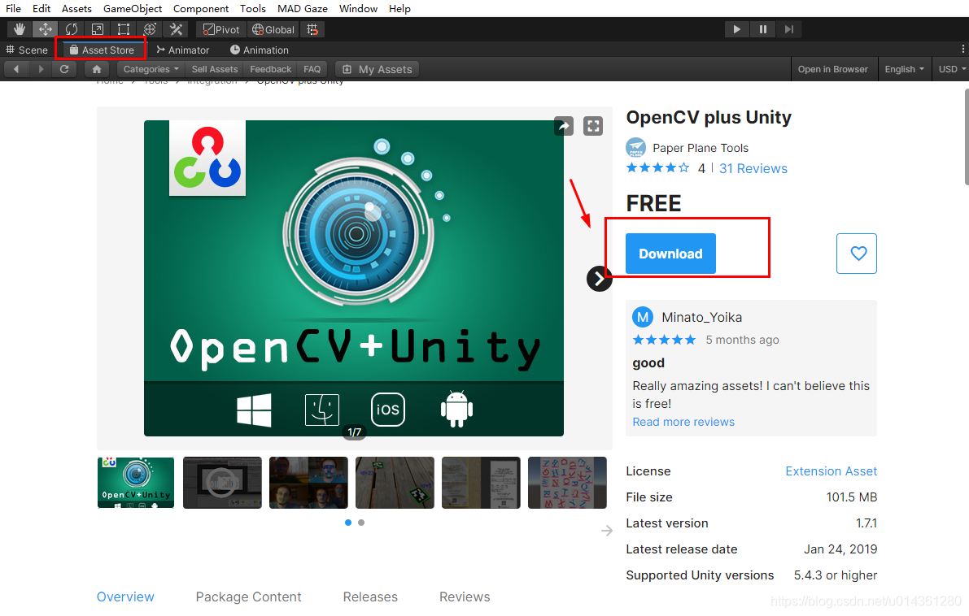Image resolution: width=969 pixels, height=616 pixels.
Task: Select the document scan thumbnail
Action: pos(481,483)
